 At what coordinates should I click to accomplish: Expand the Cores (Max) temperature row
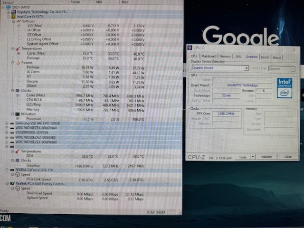click(19, 53)
